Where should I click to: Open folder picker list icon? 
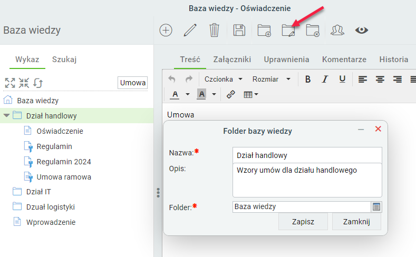(x=376, y=206)
